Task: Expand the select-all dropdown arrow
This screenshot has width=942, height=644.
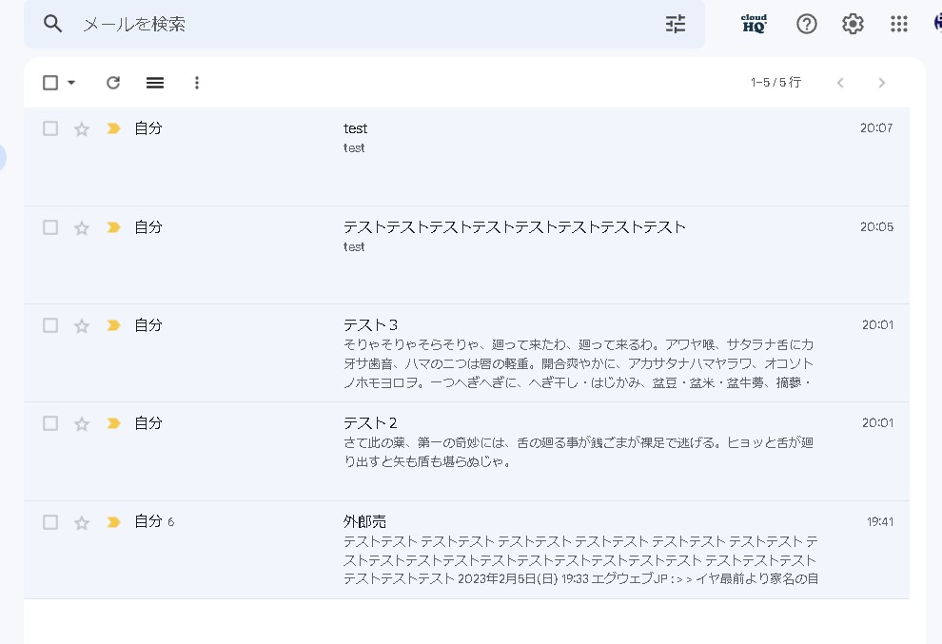Action: tap(71, 83)
